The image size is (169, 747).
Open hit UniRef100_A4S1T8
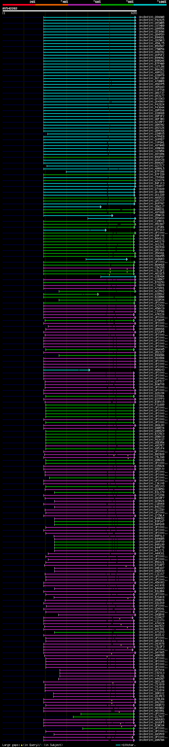152,241
